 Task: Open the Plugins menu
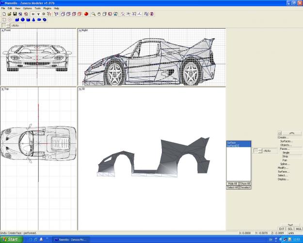click(47, 8)
